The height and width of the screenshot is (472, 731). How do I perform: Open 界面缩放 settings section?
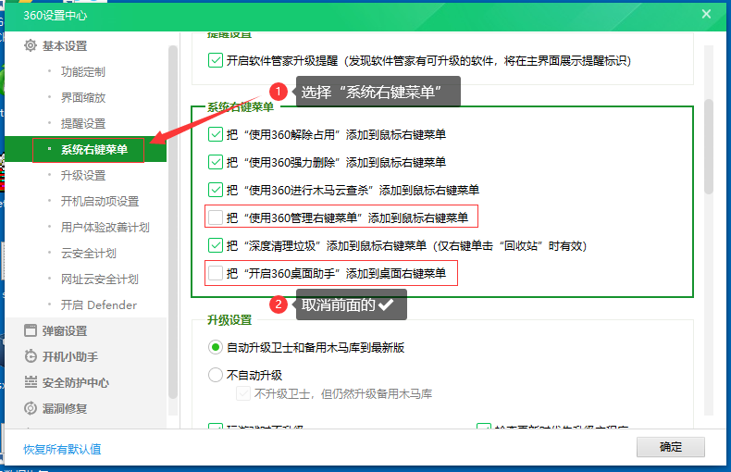click(x=83, y=97)
